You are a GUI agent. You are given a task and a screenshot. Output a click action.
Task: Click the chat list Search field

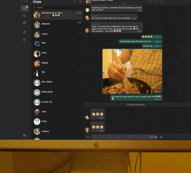tap(57, 7)
